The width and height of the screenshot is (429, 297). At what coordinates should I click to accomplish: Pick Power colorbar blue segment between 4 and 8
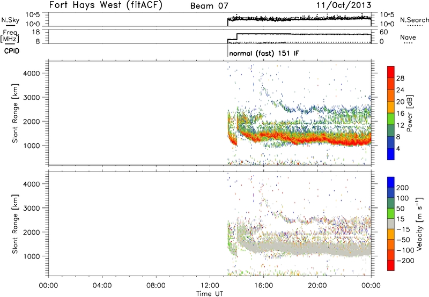[x=391, y=143]
